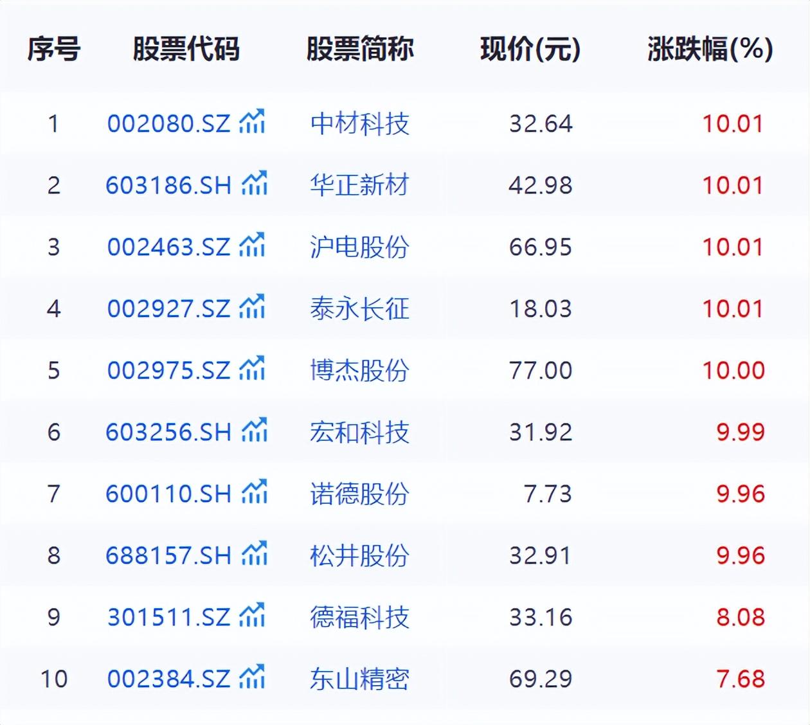Click chart icon beside 301511.SZ
The width and height of the screenshot is (810, 725).
tap(251, 615)
